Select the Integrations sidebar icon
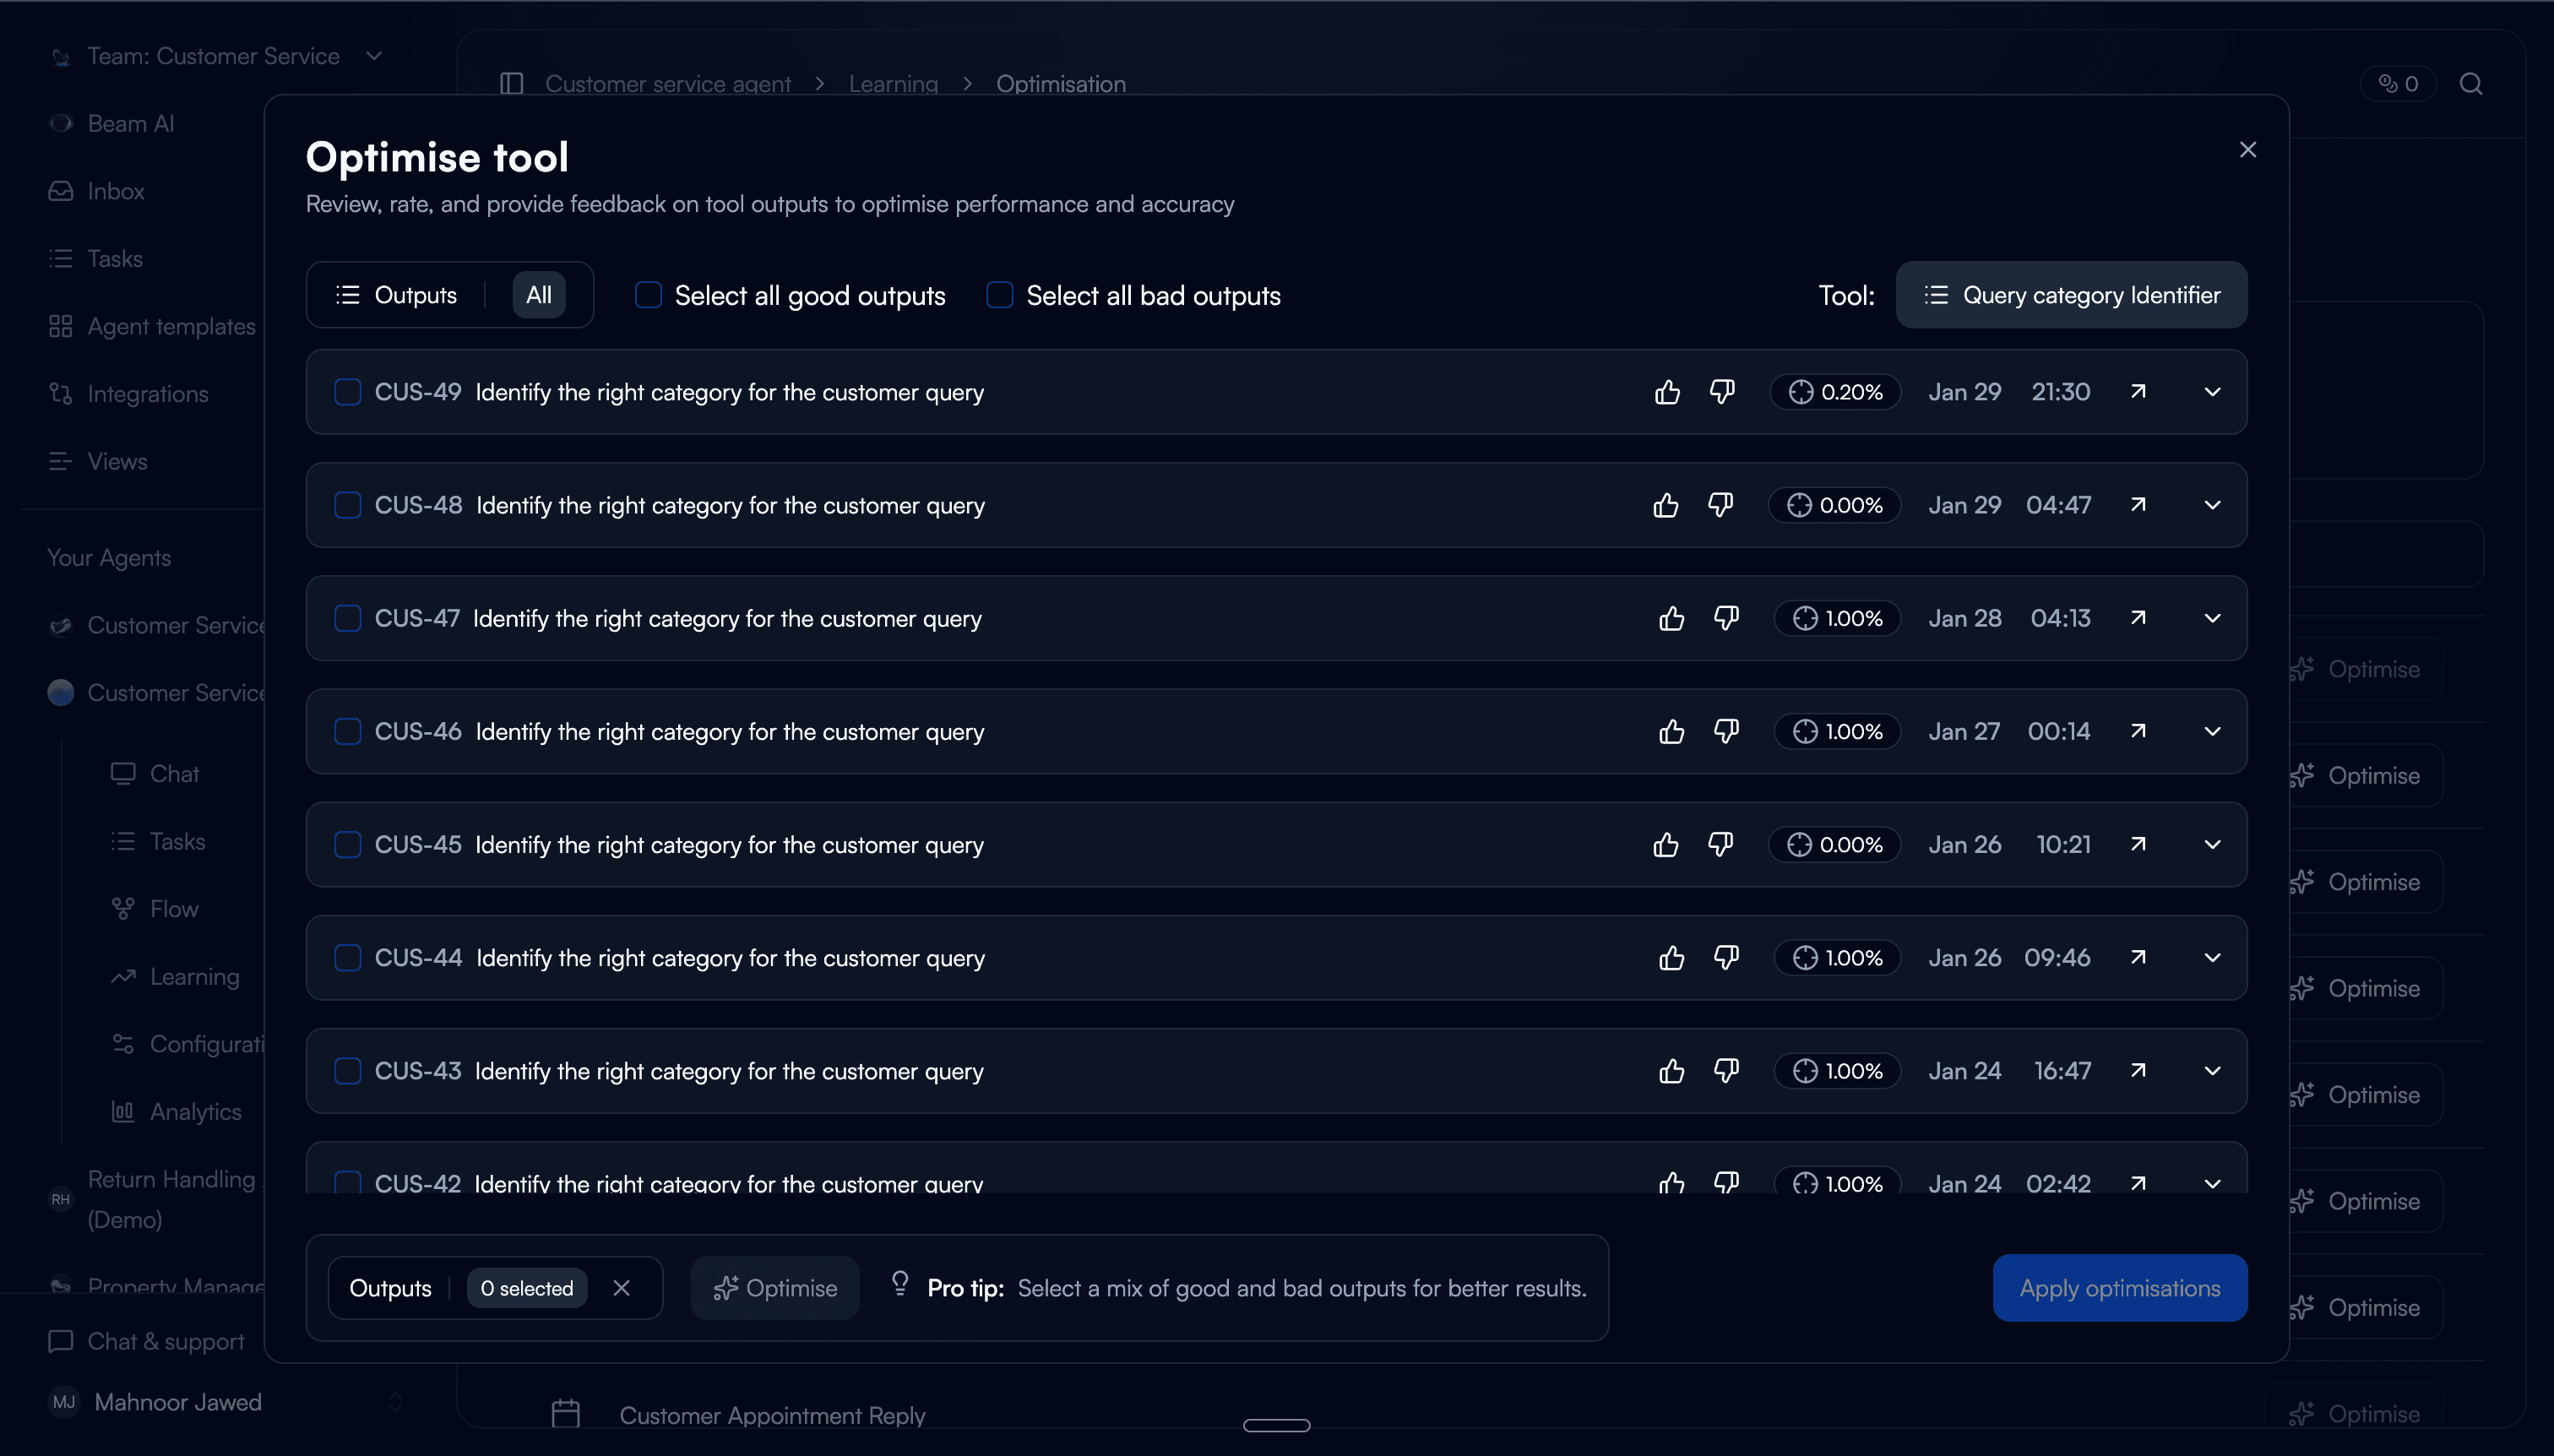2554x1456 pixels. (60, 393)
